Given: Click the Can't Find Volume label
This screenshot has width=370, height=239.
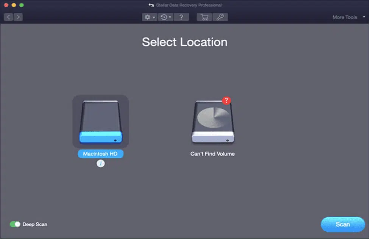Looking at the screenshot, I should coord(212,154).
